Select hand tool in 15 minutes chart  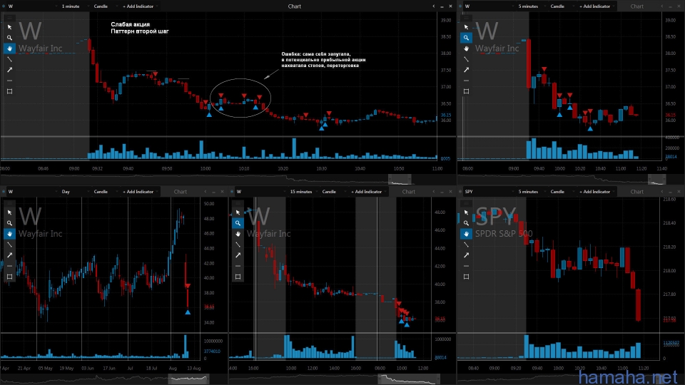point(238,234)
